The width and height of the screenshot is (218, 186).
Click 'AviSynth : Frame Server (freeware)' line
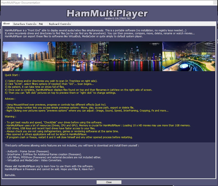[28, 151]
